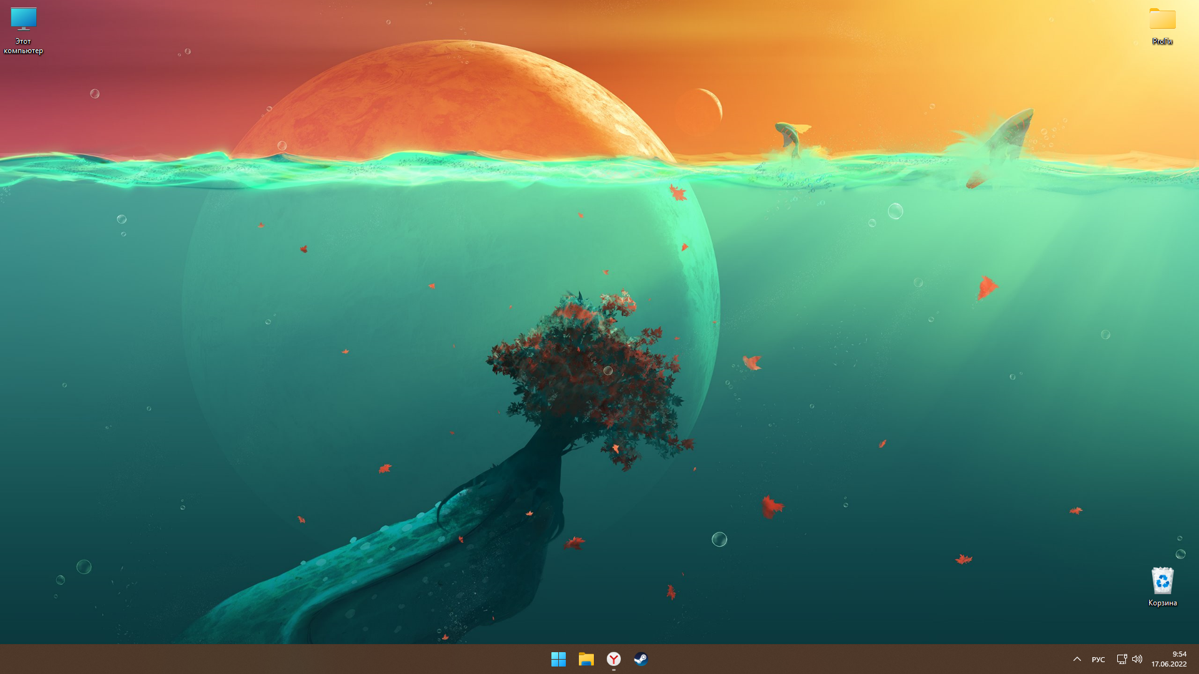Click the Show desktop strip at taskbar's right edge
Screen dimensions: 1199x674
point(1197,659)
